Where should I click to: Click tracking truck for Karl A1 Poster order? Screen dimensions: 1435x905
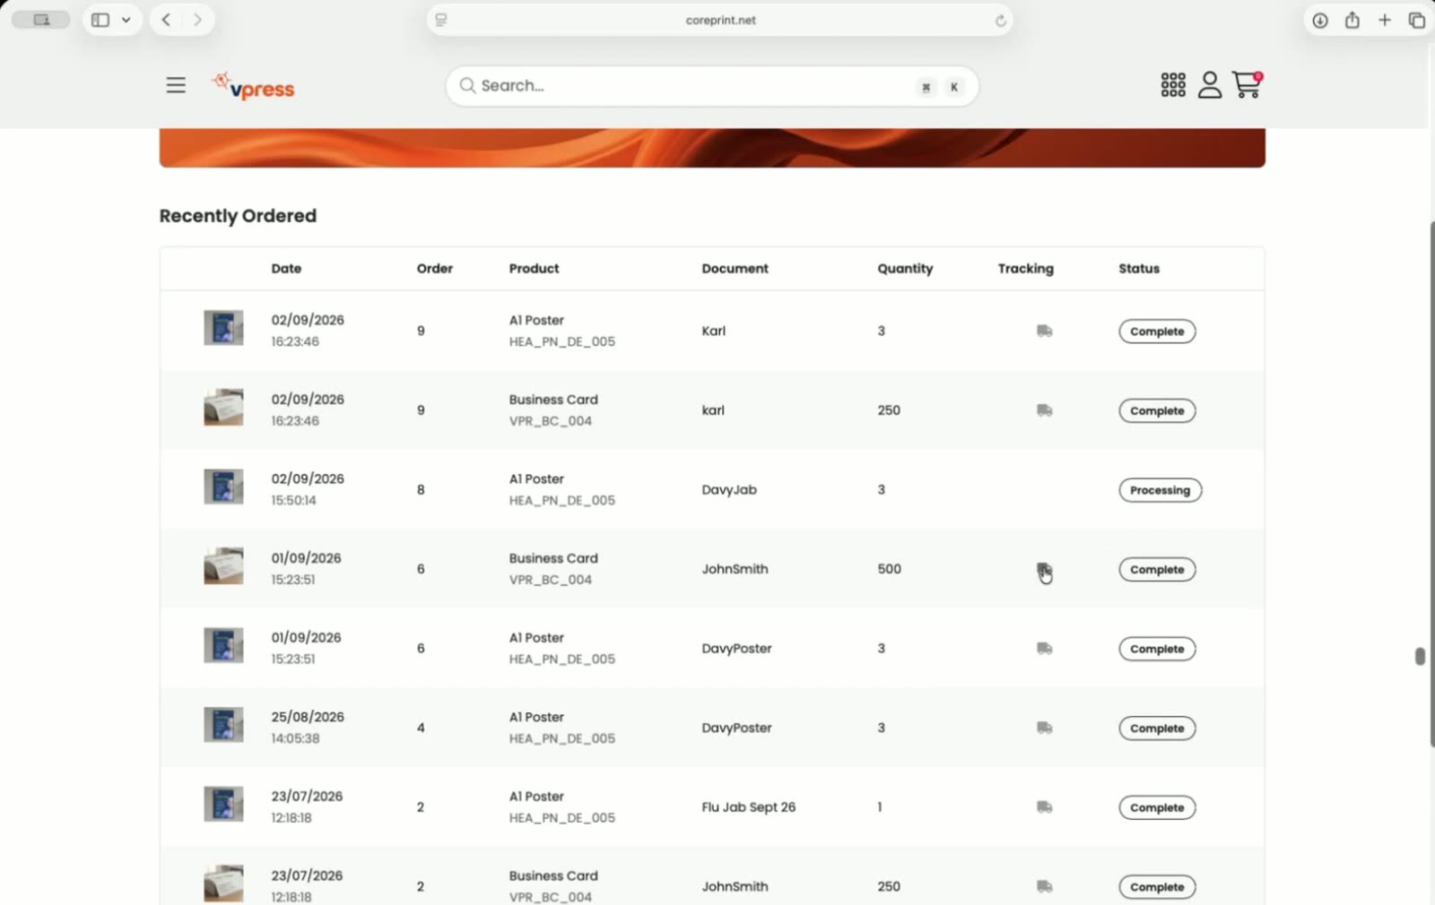[1044, 332]
